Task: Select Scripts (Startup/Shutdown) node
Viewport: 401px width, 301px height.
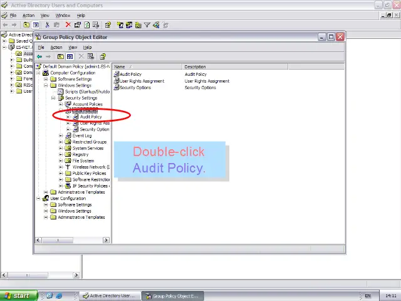Action: click(87, 92)
